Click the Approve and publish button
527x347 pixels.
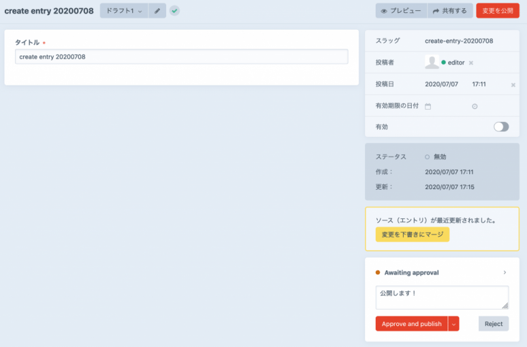(411, 324)
